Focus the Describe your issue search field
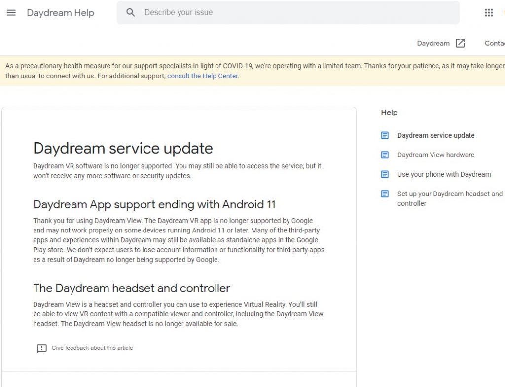 (x=288, y=12)
